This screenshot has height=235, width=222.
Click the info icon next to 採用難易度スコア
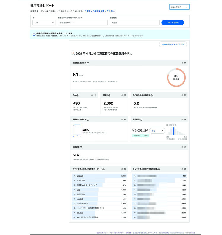point(88,63)
